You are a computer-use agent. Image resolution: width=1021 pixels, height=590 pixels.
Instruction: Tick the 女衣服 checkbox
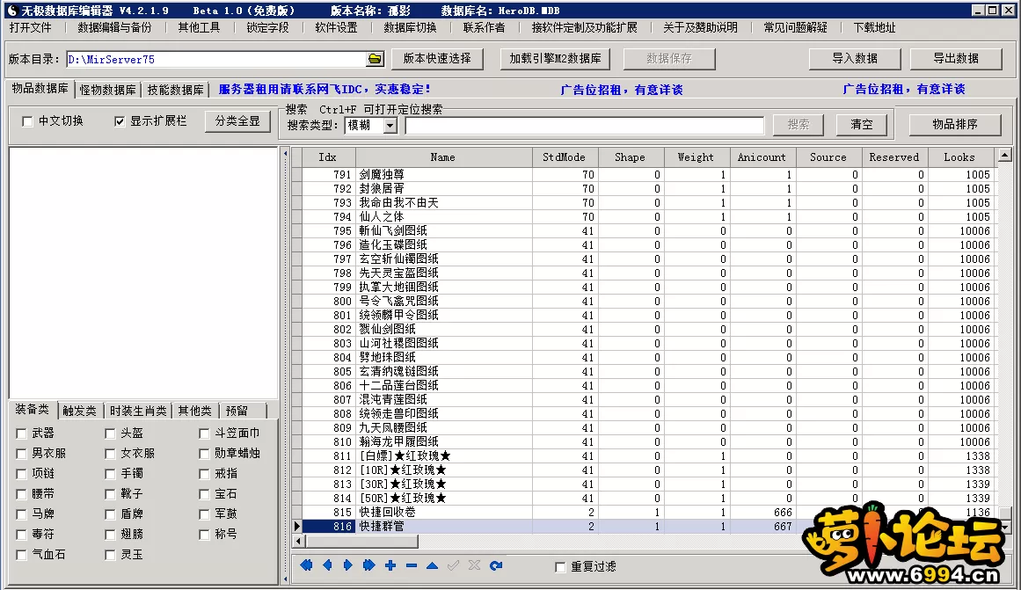point(110,454)
